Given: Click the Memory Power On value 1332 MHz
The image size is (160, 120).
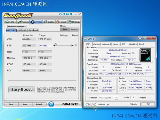Looking at the screenshot, I should pyautogui.click(x=29, y=58).
